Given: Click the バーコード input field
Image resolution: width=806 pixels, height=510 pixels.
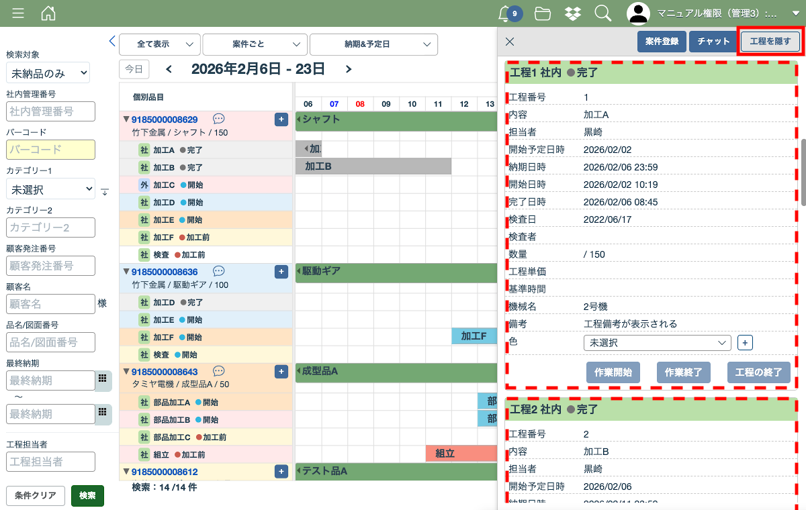Looking at the screenshot, I should [x=50, y=150].
